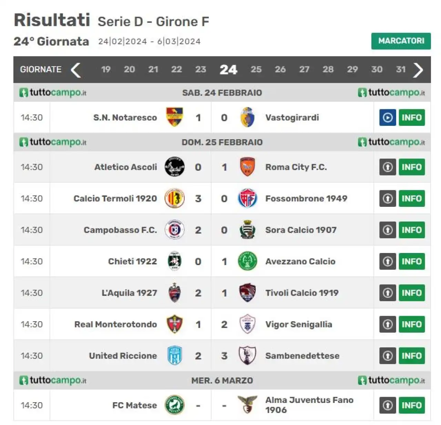Click upload icon on Campobasso F.C. row
This screenshot has height=425, width=441.
point(388,230)
